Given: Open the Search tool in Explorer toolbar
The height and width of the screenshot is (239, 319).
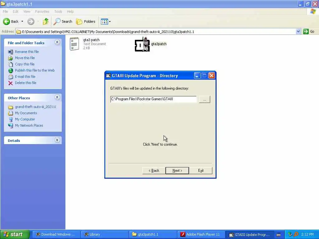Looking at the screenshot, I should click(x=63, y=21).
